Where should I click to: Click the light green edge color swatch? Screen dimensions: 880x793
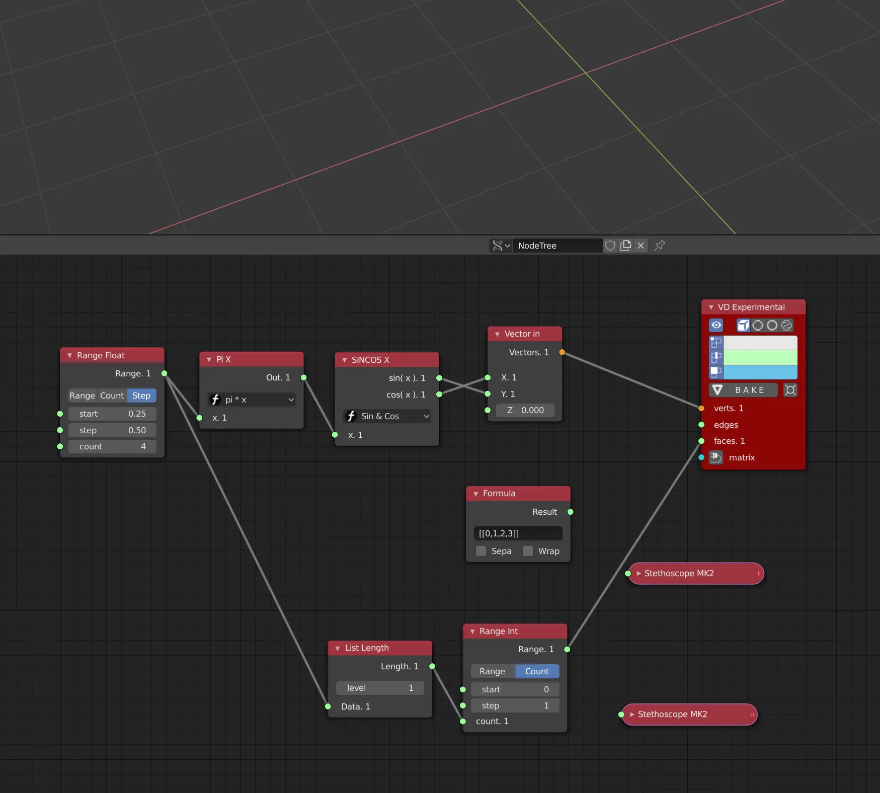[760, 358]
